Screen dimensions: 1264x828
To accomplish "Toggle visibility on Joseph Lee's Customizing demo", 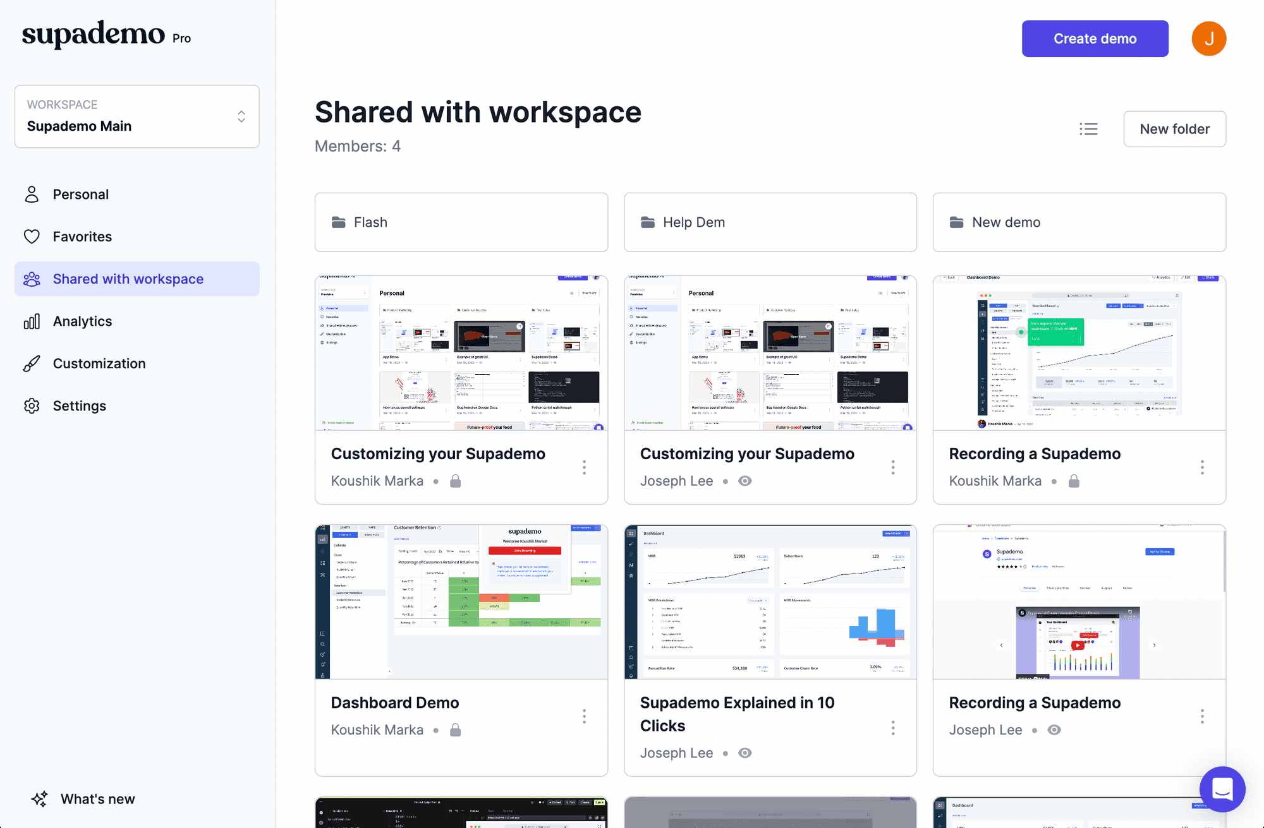I will 744,481.
